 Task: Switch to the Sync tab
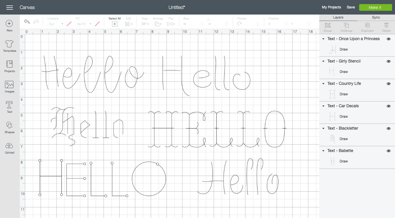click(376, 17)
